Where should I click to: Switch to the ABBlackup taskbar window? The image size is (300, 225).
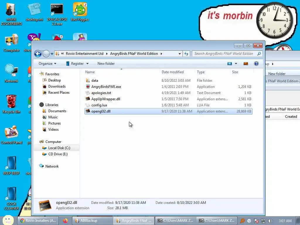93,221
